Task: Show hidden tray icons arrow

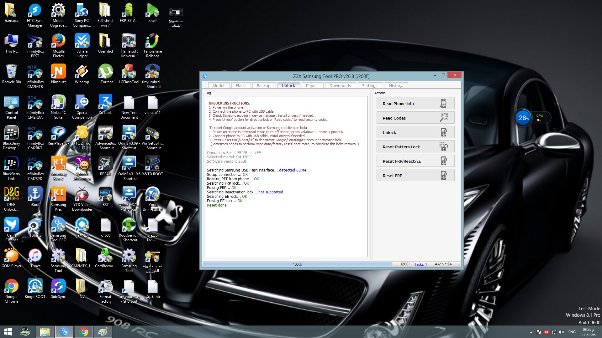Action: [x=531, y=332]
